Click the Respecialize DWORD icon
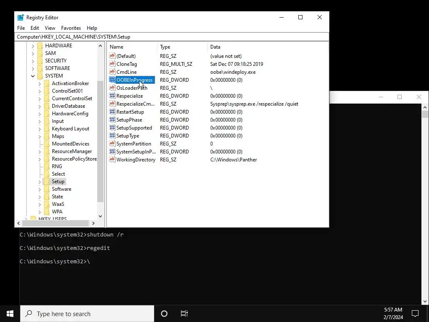 (112, 96)
